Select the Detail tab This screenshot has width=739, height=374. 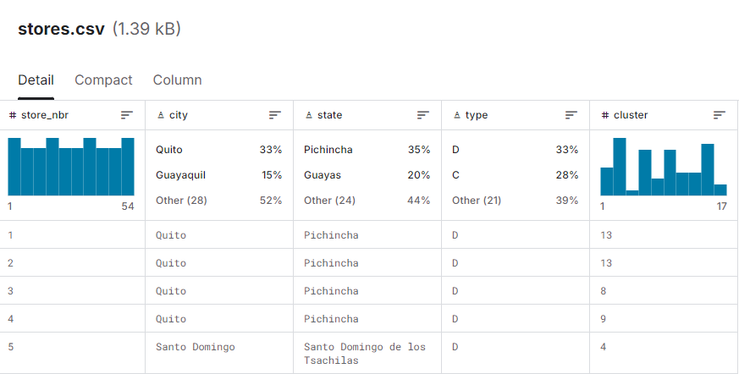click(36, 80)
